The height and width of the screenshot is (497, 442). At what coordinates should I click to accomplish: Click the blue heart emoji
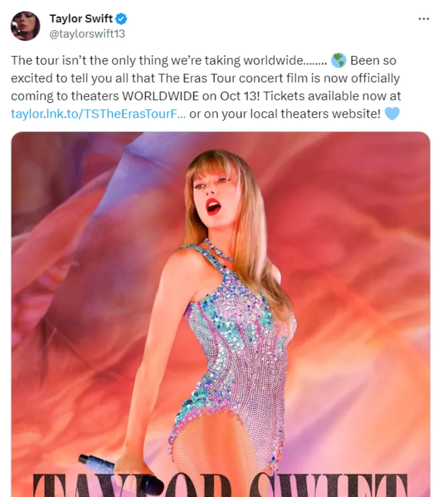point(392,114)
